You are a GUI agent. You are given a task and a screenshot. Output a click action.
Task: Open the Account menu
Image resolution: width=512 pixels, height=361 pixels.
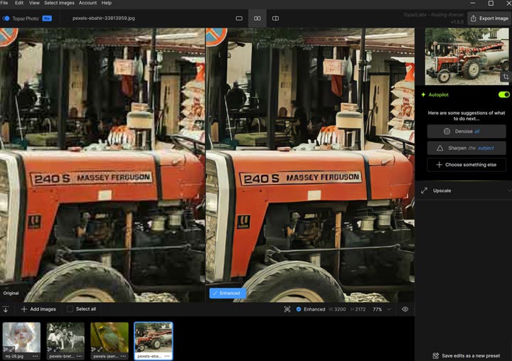pyautogui.click(x=88, y=3)
